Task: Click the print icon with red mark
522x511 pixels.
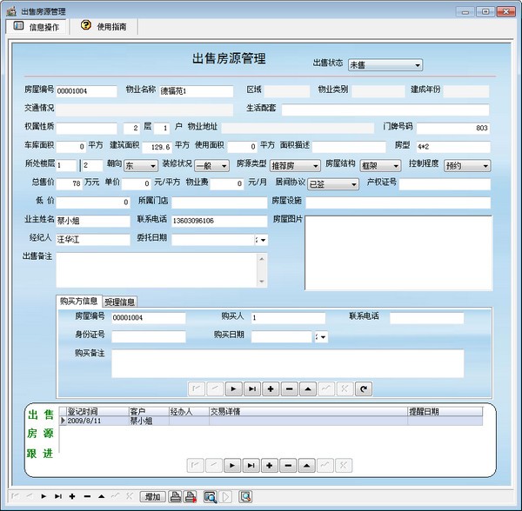Action: point(190,496)
